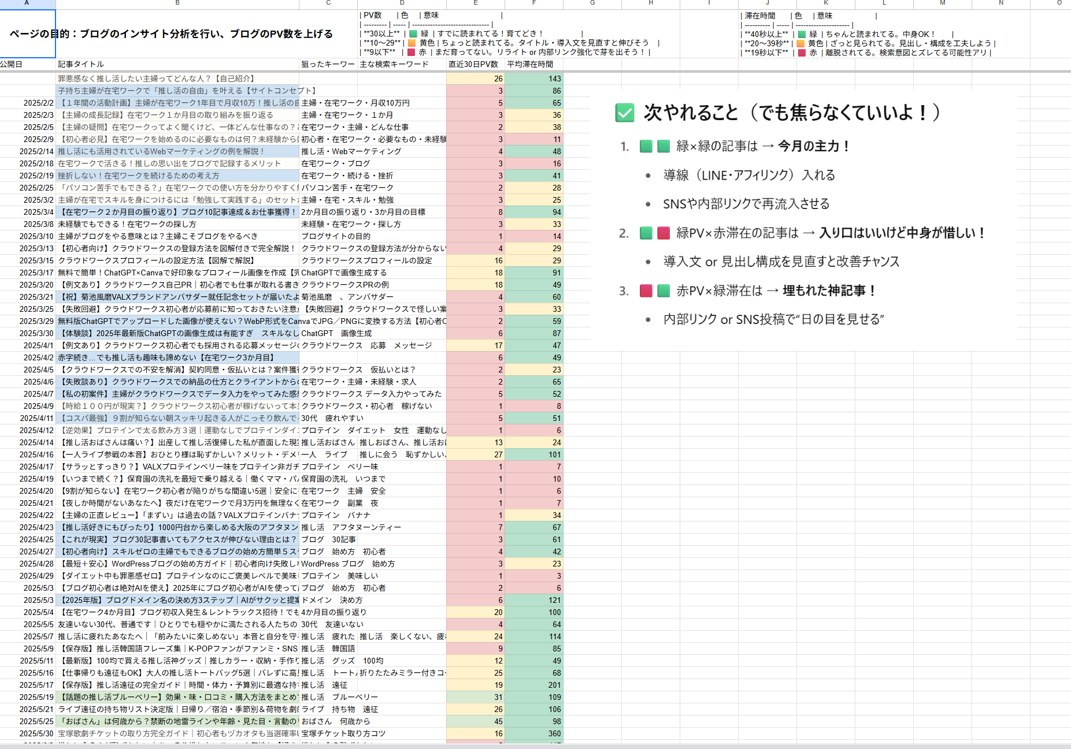
Task: Click the 公開日 header cell
Action: tap(28, 64)
